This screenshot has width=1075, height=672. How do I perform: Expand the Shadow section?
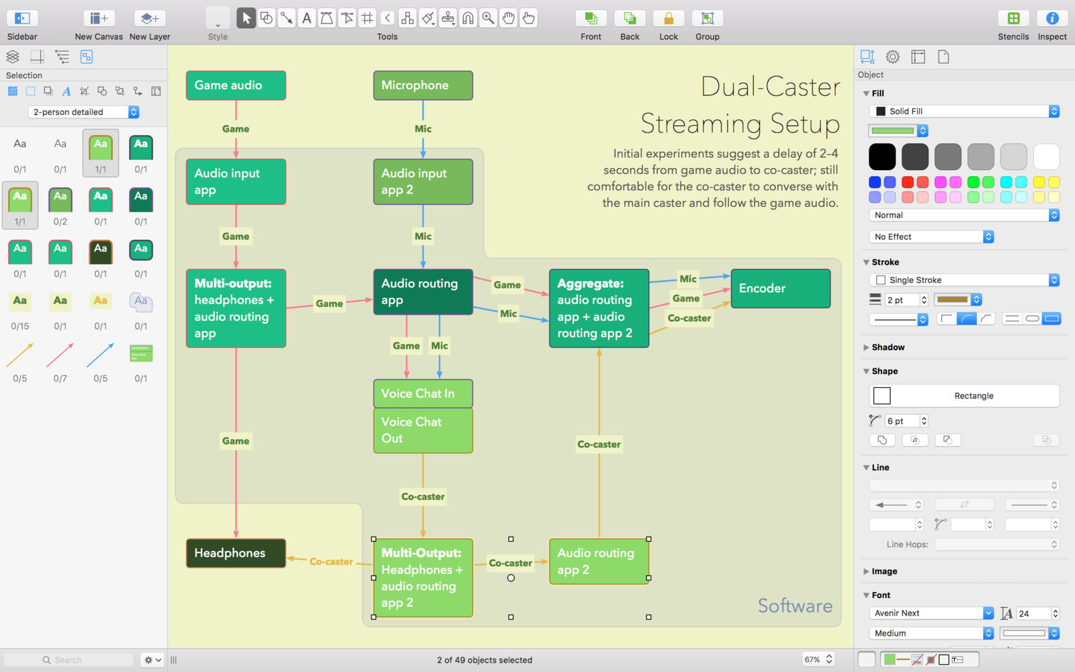coord(866,347)
